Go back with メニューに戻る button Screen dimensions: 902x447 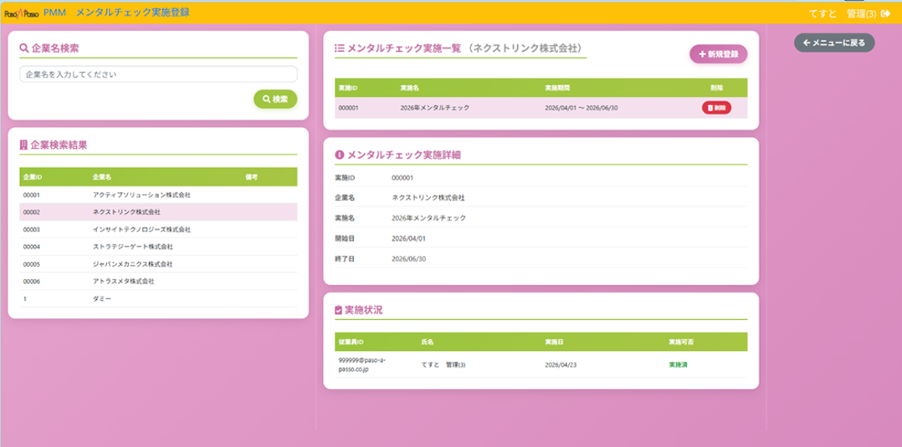coord(833,43)
